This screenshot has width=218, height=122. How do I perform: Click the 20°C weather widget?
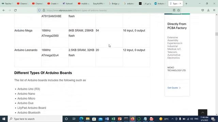(164, 119)
